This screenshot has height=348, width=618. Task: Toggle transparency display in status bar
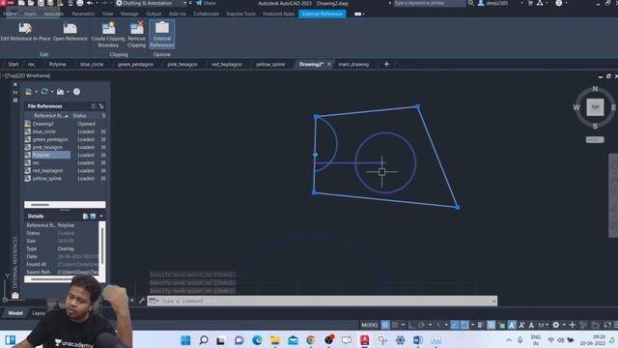tap(492, 325)
